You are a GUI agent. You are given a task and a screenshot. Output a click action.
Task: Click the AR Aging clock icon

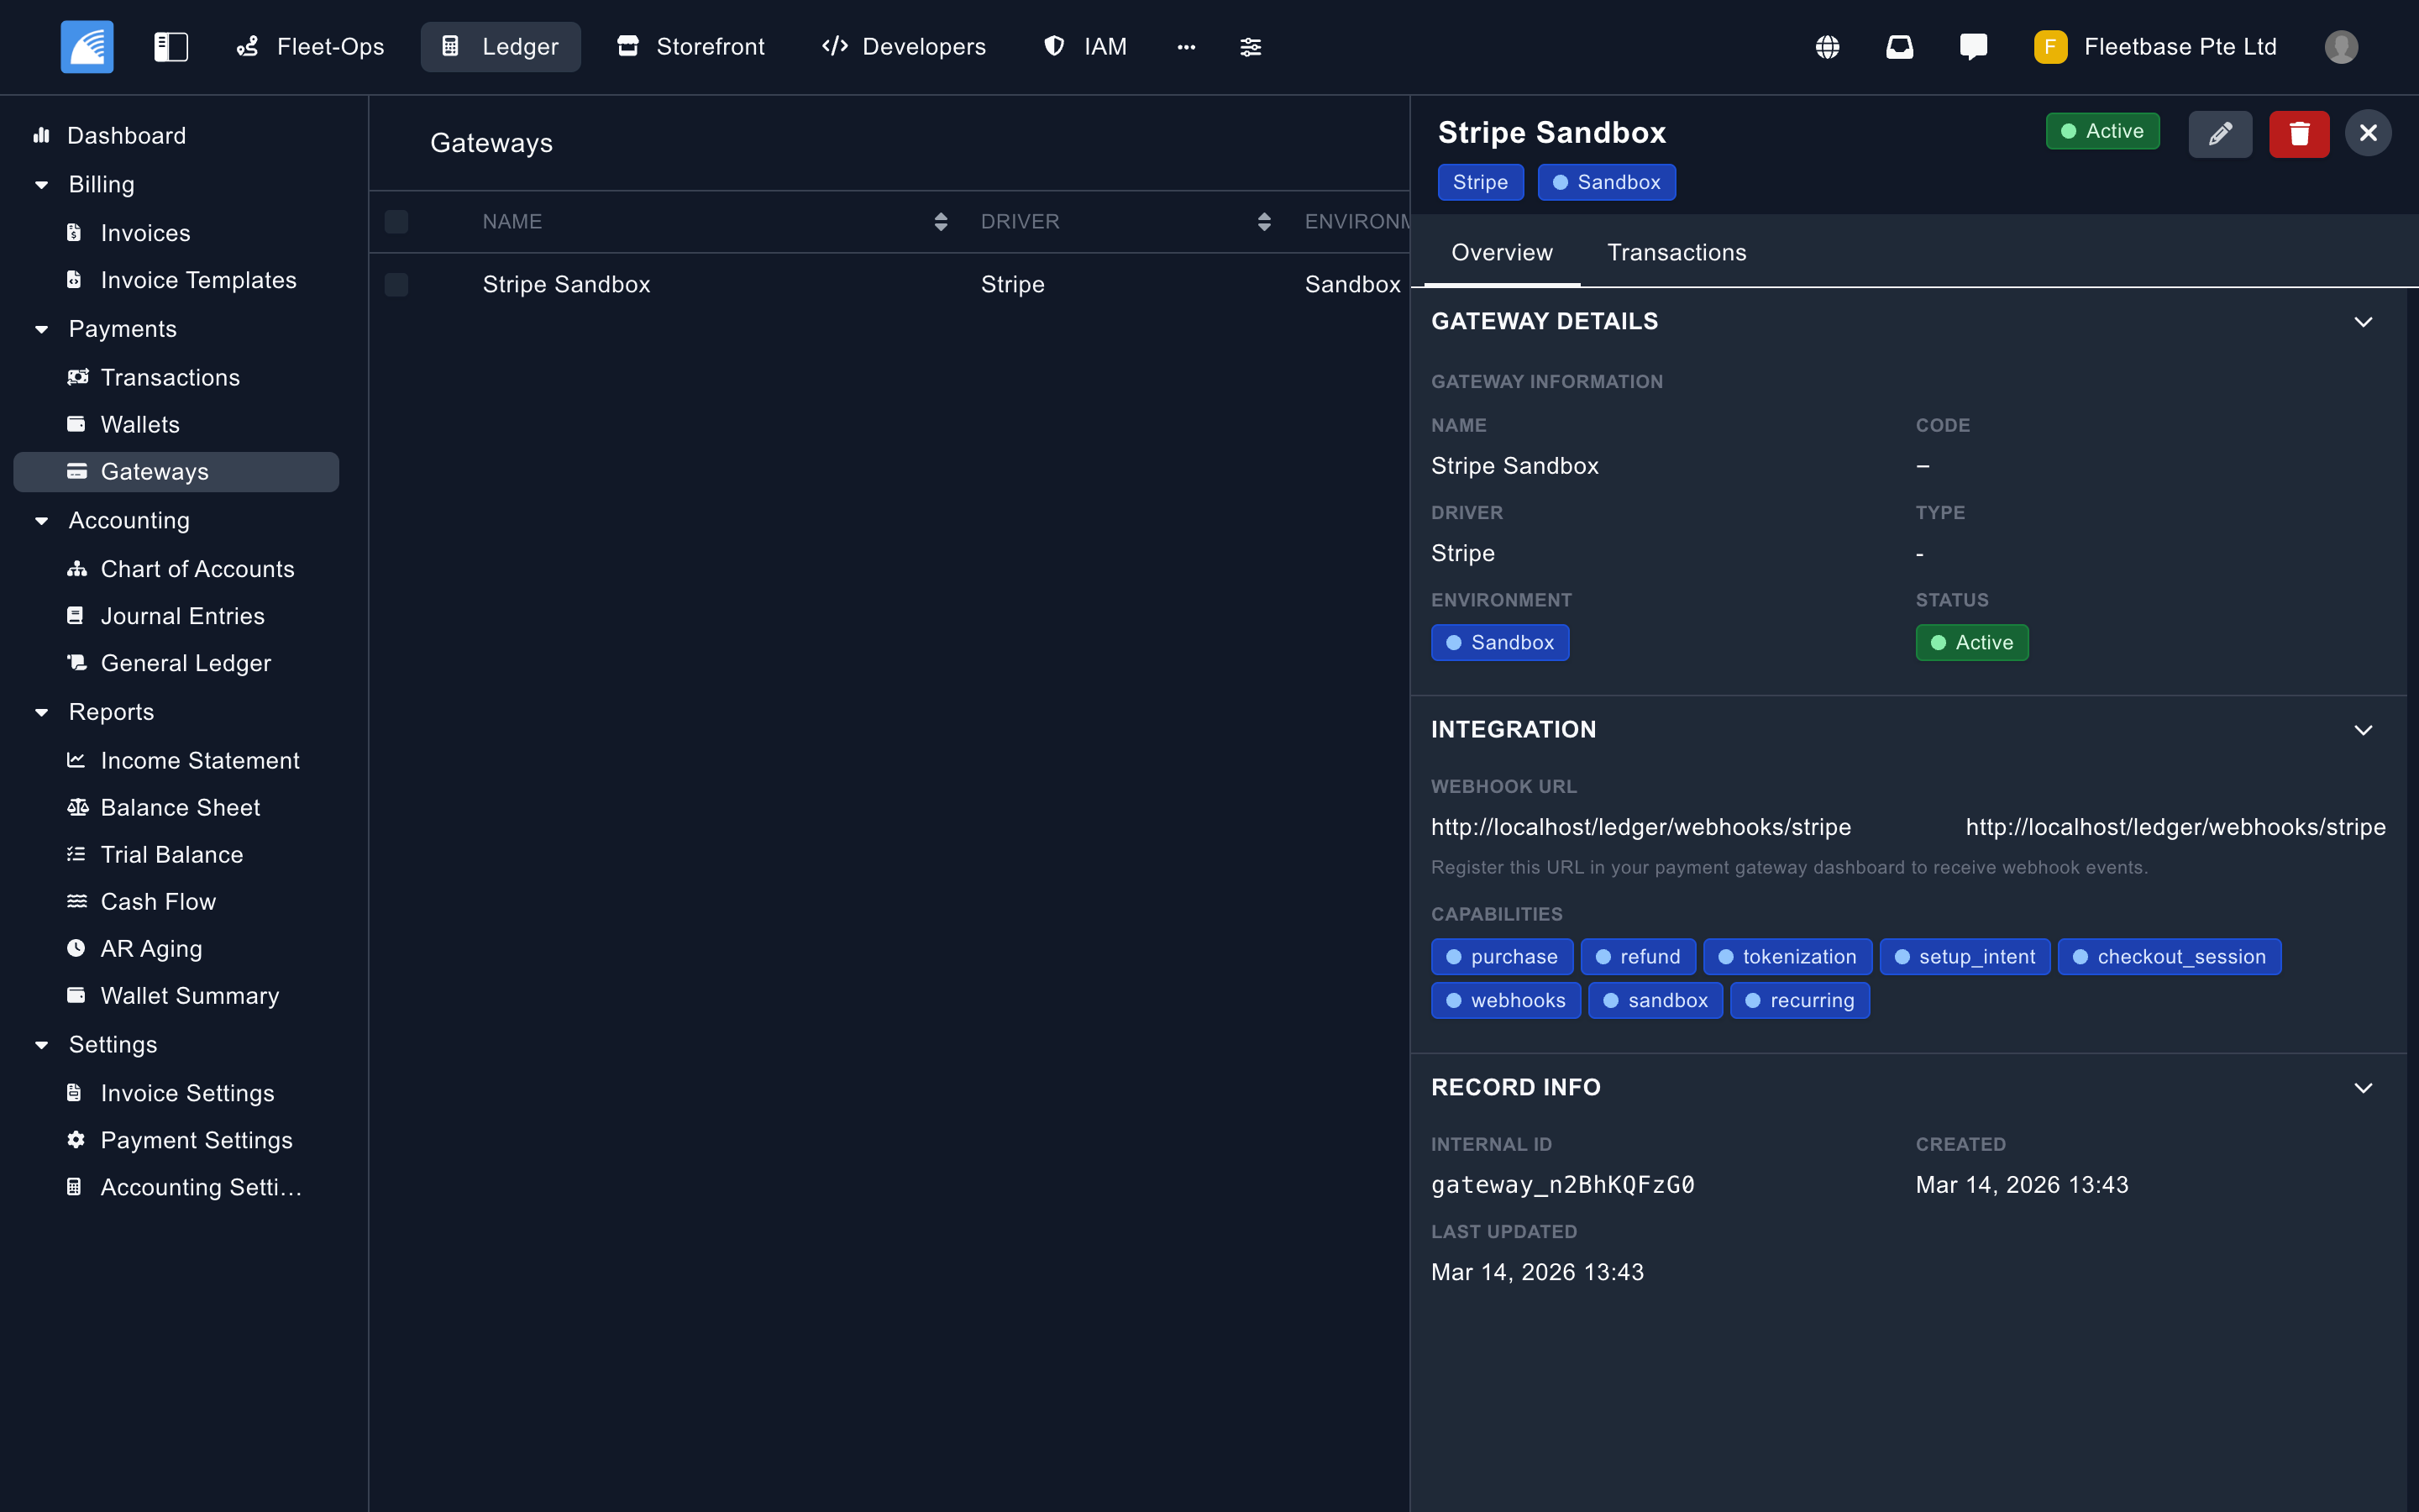76,948
